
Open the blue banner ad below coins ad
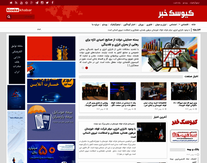[51, 70]
